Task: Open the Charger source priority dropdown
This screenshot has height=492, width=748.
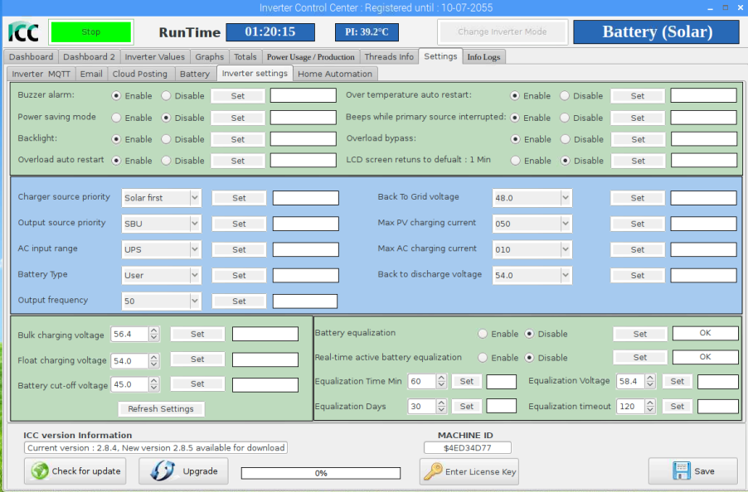Action: point(195,198)
